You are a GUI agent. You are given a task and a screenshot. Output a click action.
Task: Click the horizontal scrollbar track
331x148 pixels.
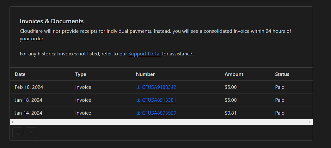161,122
